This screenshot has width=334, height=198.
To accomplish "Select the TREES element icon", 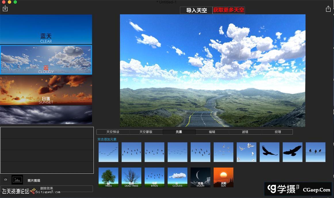I will tap(108, 177).
